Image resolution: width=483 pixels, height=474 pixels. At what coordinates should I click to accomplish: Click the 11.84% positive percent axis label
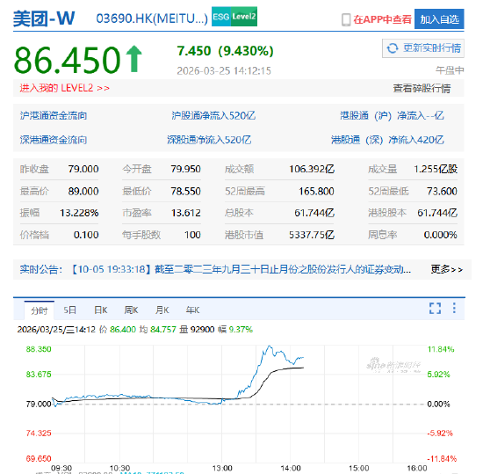click(441, 349)
